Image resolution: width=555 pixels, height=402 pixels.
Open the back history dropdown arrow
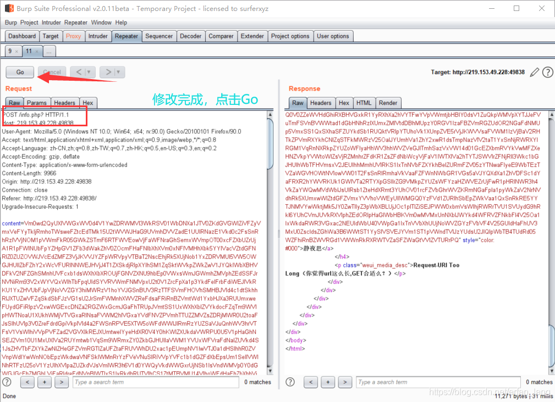pos(90,72)
